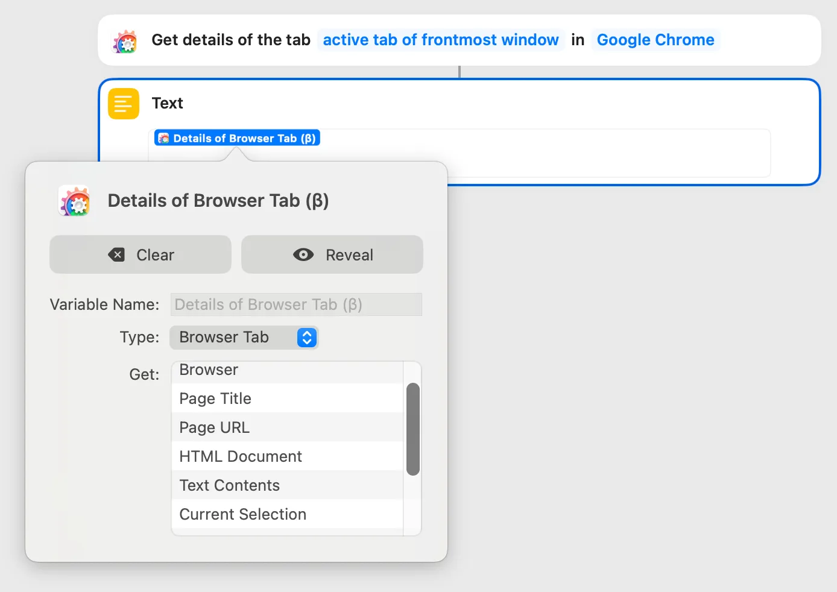Select Page Title in the Get list

[215, 398]
